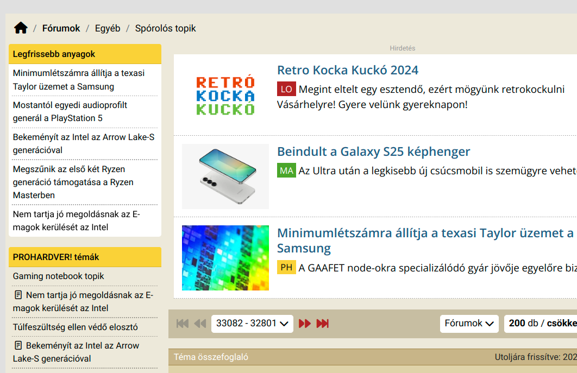Open Nem tartja jó megoldásnak under PROHARDVER! témák

click(x=83, y=302)
